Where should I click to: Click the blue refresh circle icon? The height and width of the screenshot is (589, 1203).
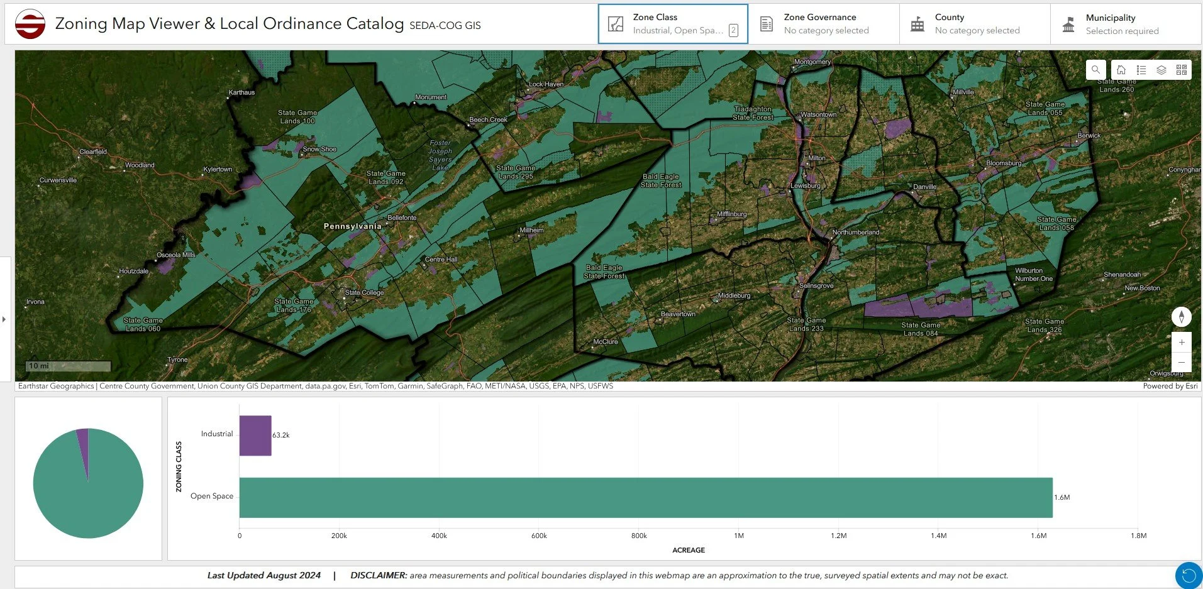click(1189, 575)
